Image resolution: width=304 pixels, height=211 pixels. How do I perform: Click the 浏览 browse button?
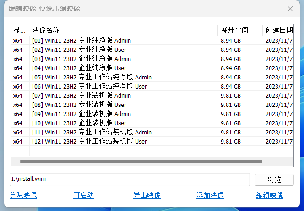(x=274, y=179)
